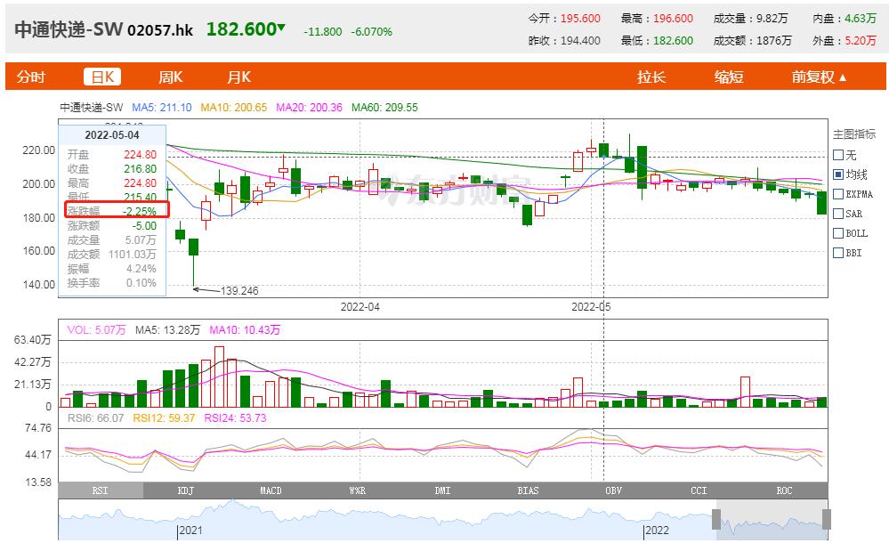Click the 成交量 9.82万 volume figure

pyautogui.click(x=751, y=18)
